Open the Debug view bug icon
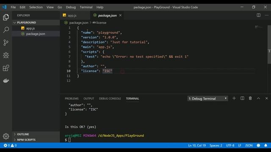Image resolution: width=271 pixels, height=152 pixels. [x=6, y=55]
